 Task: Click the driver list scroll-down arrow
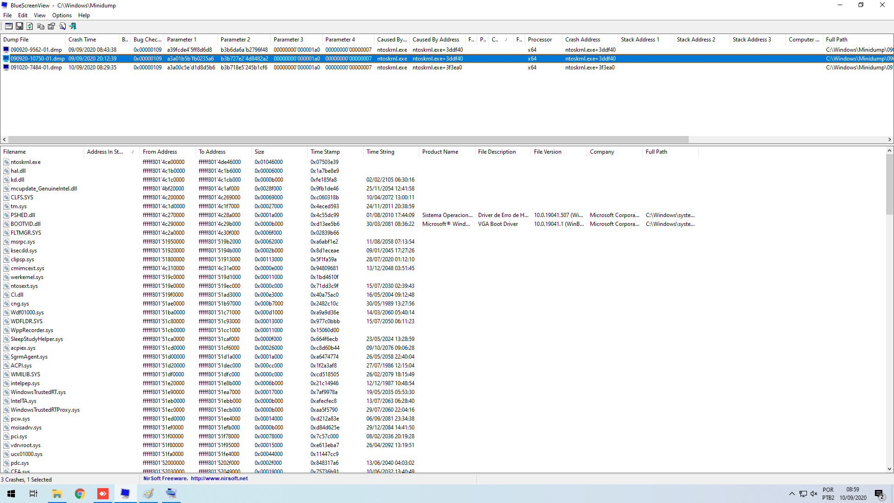point(889,469)
